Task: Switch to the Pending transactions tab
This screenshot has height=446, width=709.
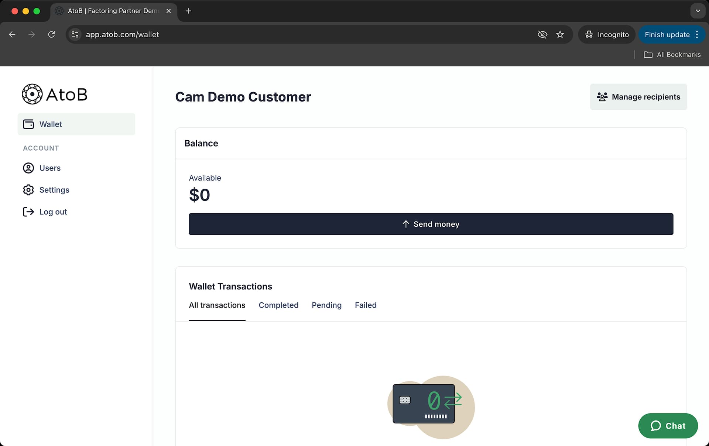Action: tap(326, 305)
